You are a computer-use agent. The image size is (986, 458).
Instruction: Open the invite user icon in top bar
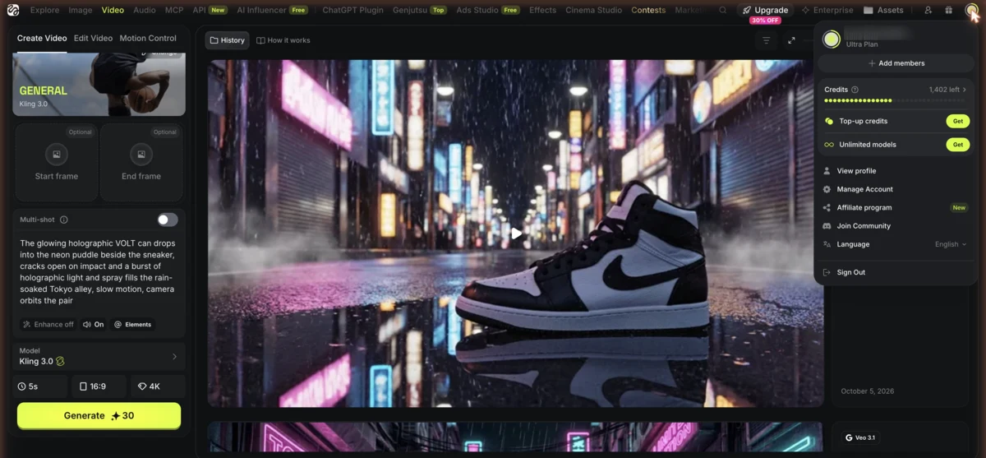928,10
